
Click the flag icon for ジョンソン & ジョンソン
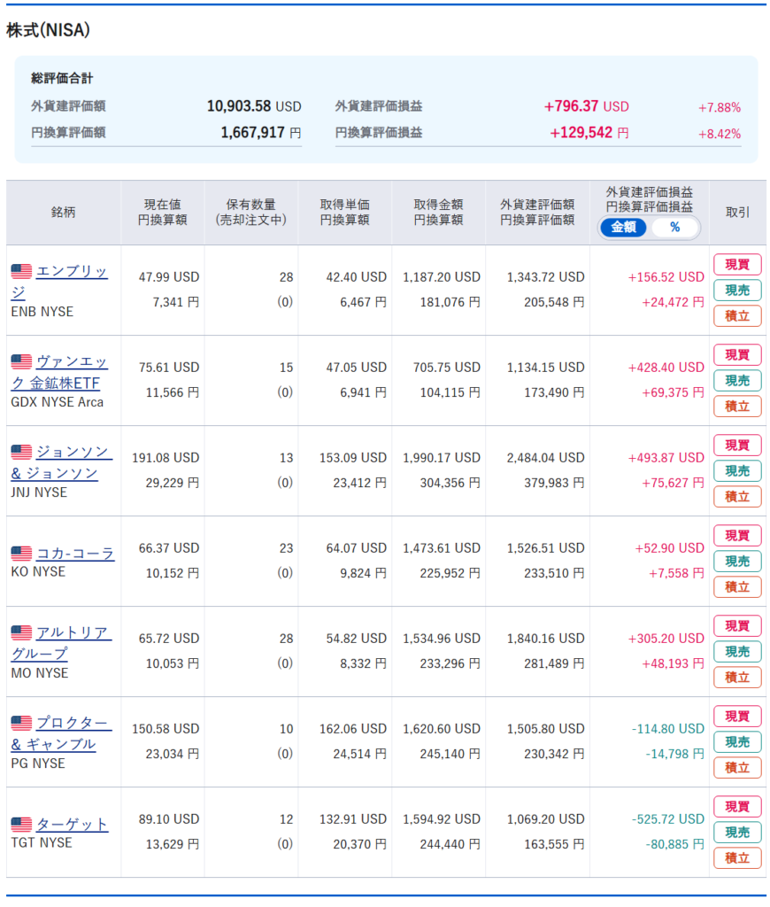coord(21,453)
